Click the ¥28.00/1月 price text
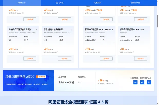This screenshot has width=159, height=105. 90,49
